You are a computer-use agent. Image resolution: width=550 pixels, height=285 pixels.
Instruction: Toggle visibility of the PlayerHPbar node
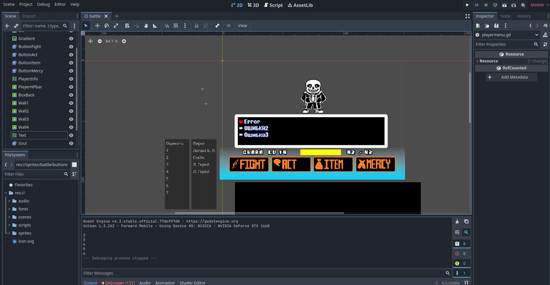tap(71, 87)
